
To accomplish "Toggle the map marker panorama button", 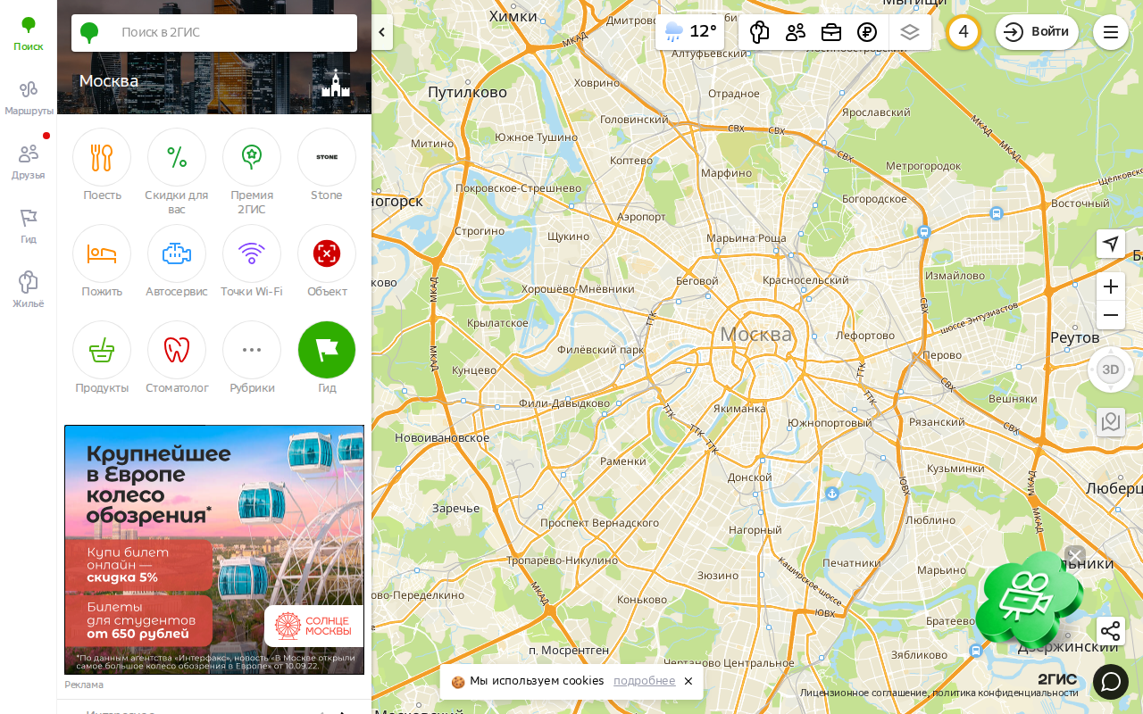I will tap(1111, 422).
